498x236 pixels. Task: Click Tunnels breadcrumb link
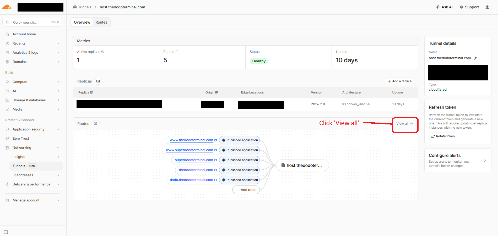pyautogui.click(x=85, y=7)
